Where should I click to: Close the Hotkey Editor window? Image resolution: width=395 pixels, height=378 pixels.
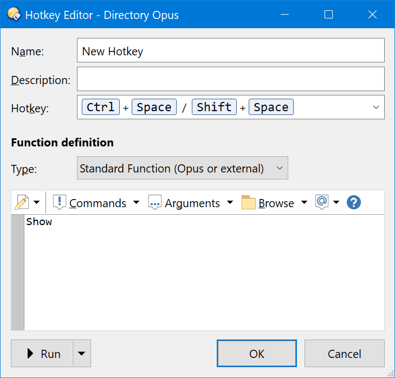click(x=372, y=15)
